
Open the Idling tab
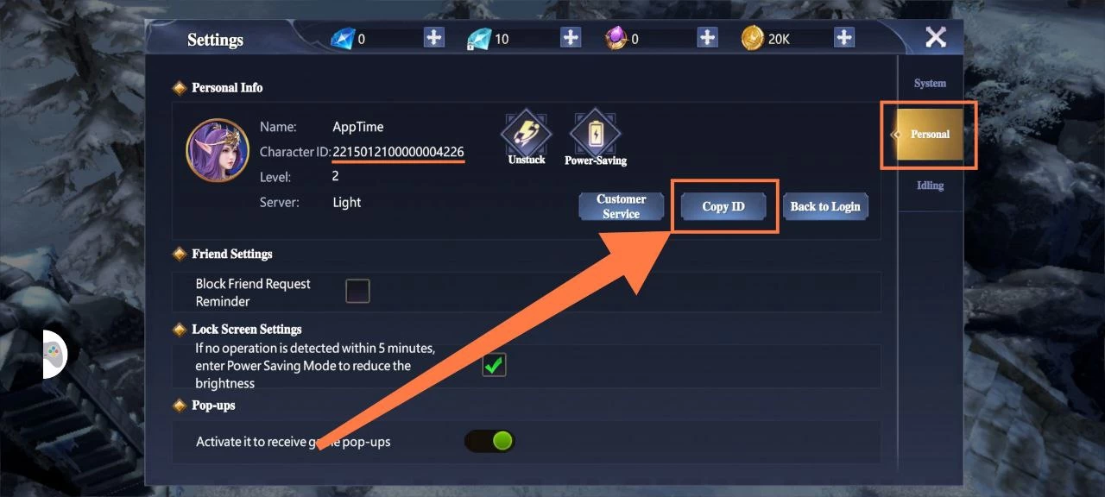click(930, 186)
